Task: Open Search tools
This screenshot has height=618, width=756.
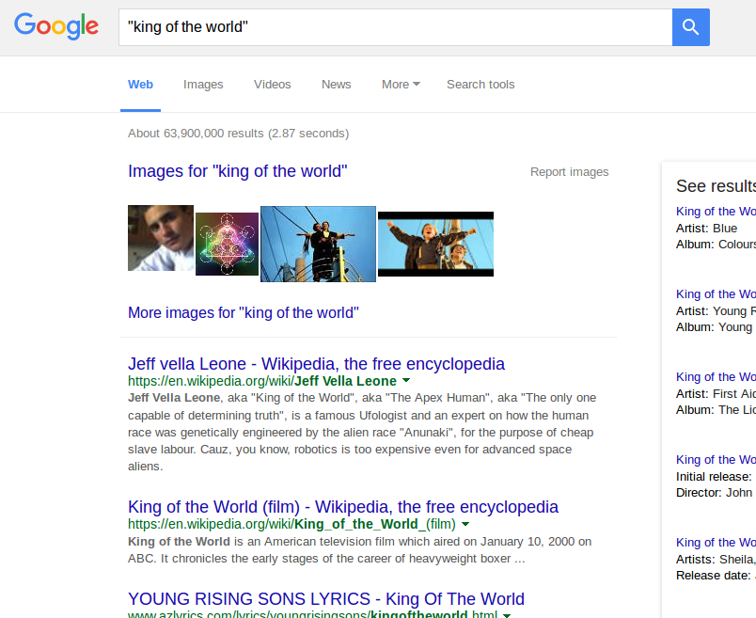Action: click(480, 85)
